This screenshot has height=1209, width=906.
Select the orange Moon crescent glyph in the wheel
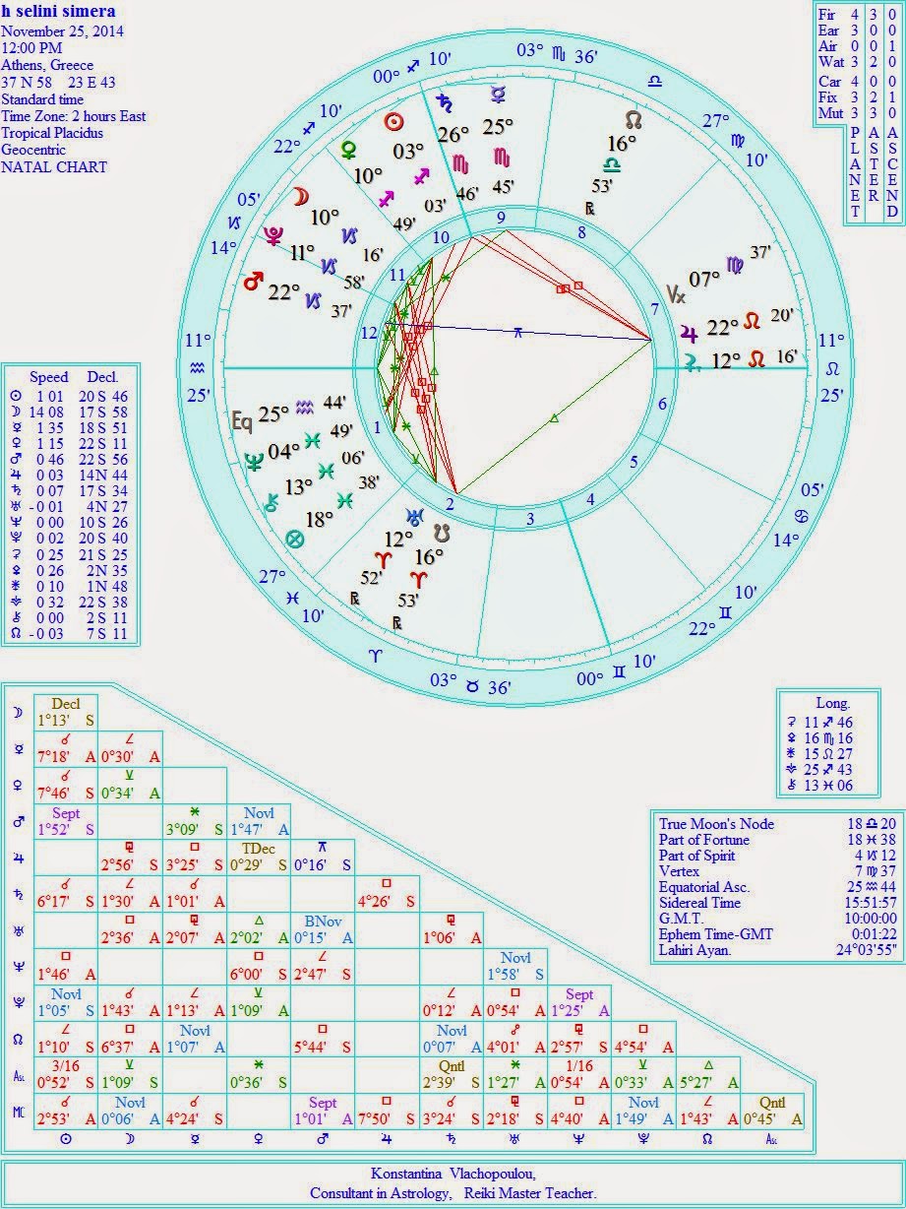pyautogui.click(x=298, y=197)
